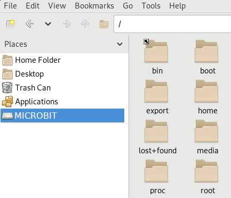Image resolution: width=231 pixels, height=198 pixels.
Task: Select the home folder icon in file view
Action: [206, 91]
